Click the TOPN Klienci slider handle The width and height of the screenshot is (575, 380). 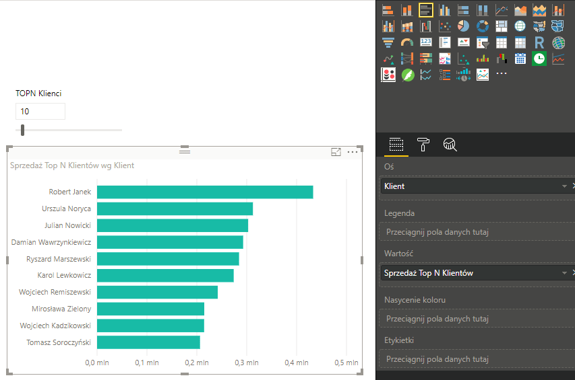tap(23, 130)
